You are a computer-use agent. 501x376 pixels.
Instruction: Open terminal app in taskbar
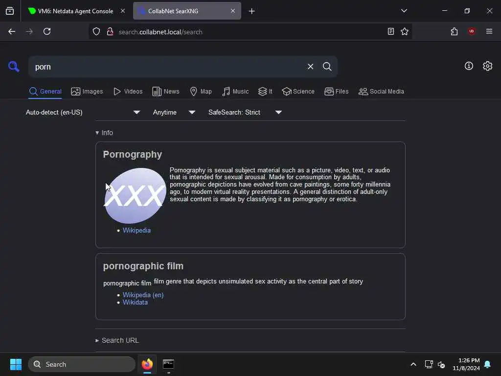(x=168, y=364)
